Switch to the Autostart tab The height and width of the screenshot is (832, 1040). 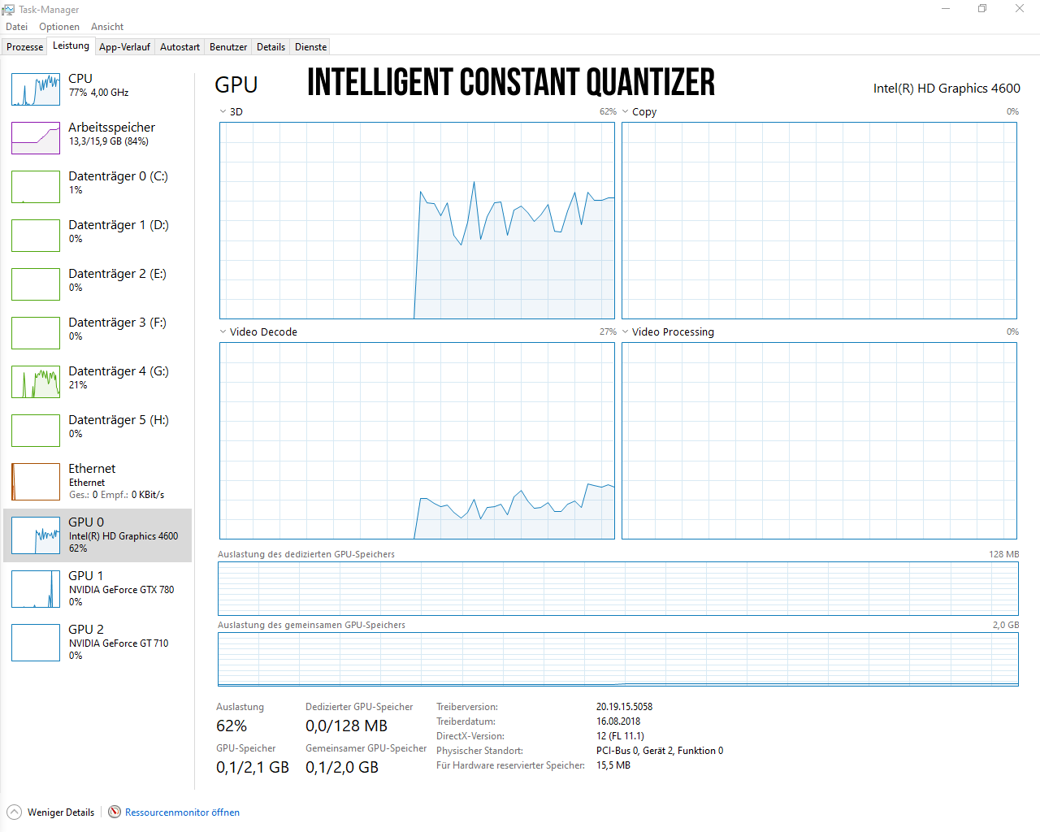[180, 47]
